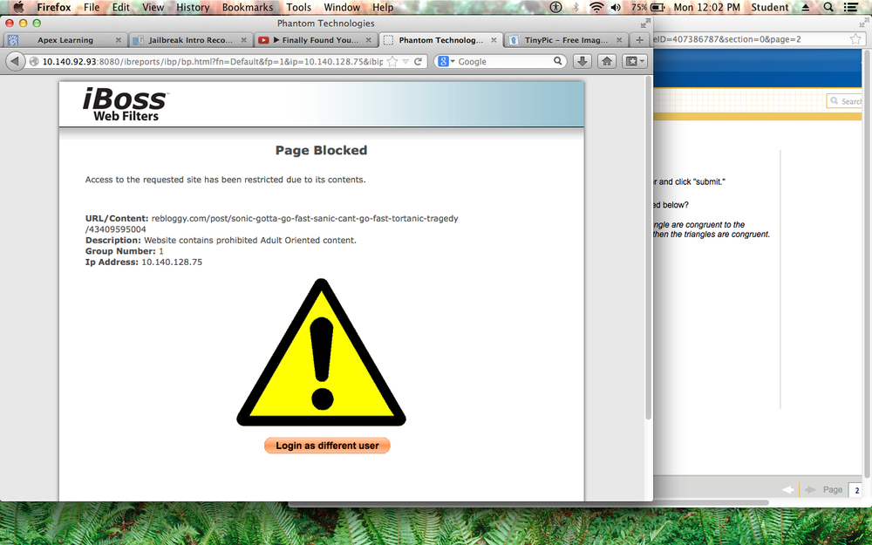872x545 pixels.
Task: Open the Student user menu
Action: tap(770, 7)
